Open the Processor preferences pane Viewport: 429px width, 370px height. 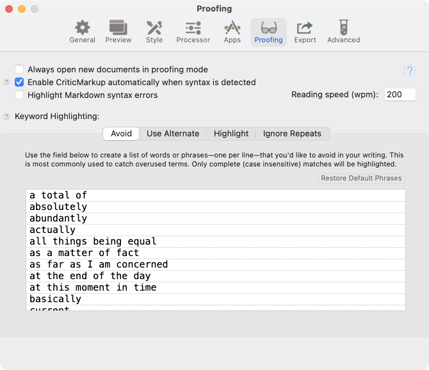(x=193, y=32)
